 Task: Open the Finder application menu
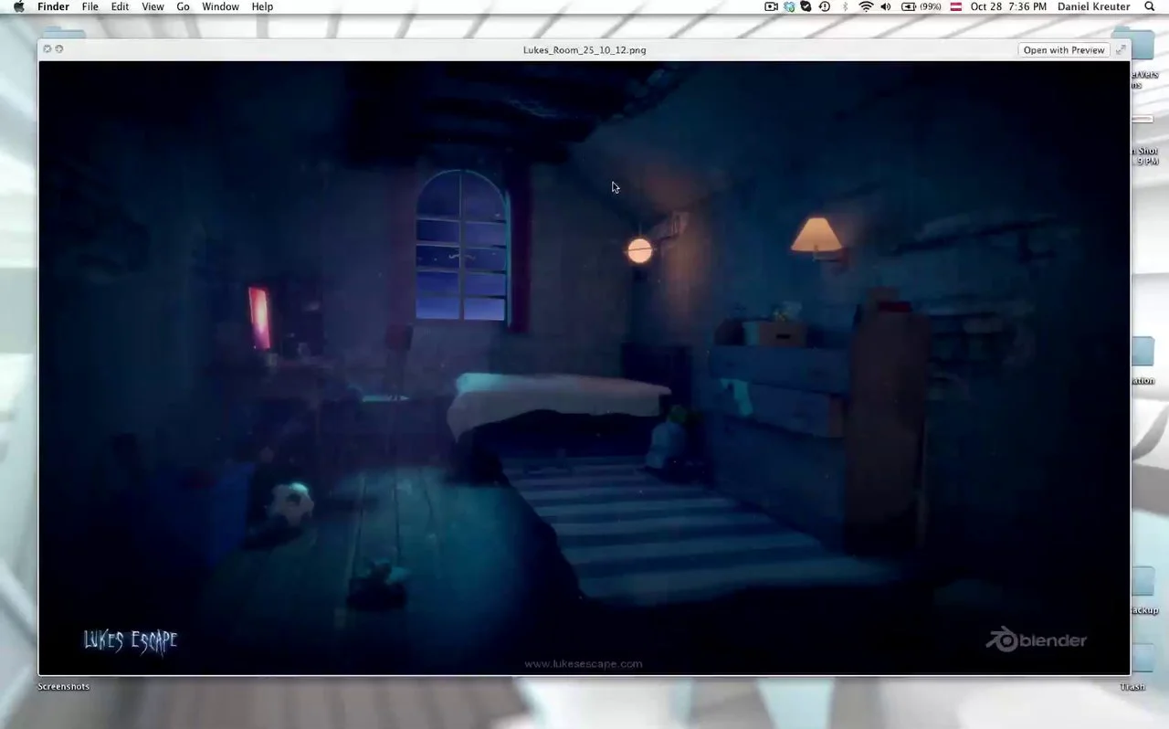53,6
